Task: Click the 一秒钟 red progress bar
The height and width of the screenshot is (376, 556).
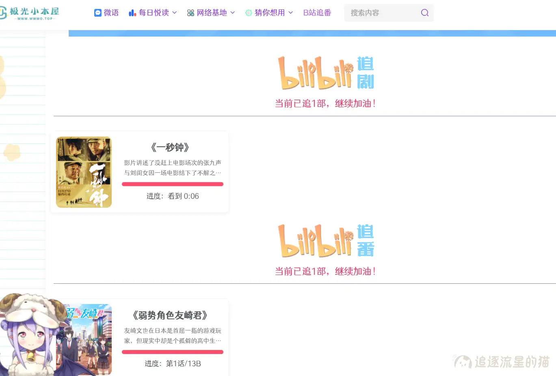Action: pyautogui.click(x=173, y=184)
